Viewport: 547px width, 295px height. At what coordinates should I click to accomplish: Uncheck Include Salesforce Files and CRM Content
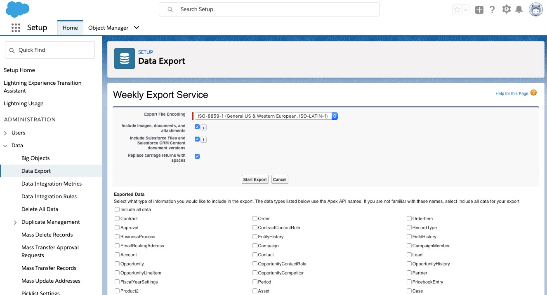(x=197, y=139)
